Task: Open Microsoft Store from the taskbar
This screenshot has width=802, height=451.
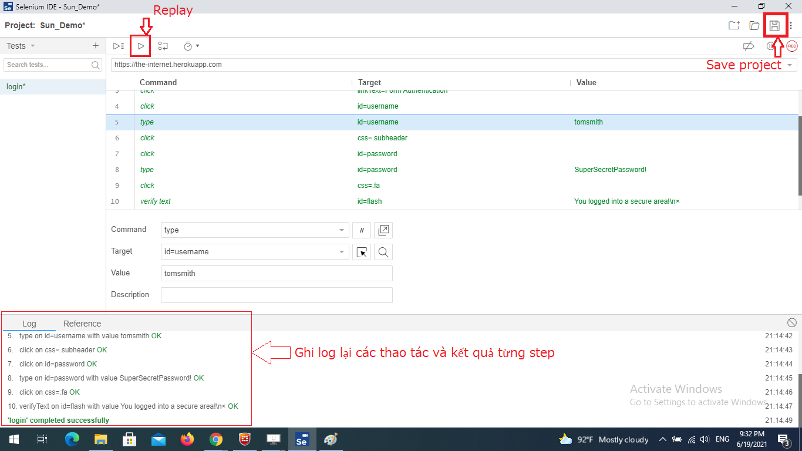Action: pyautogui.click(x=130, y=439)
